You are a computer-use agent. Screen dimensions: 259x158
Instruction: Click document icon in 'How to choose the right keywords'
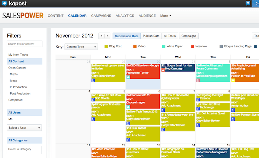tap(163, 110)
